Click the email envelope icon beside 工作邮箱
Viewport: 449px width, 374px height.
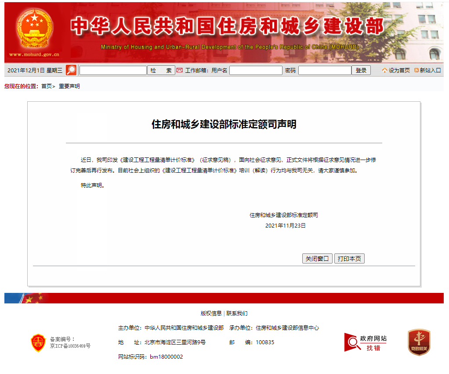(x=180, y=70)
